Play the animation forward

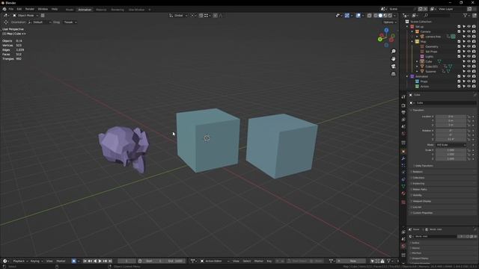pyautogui.click(x=100, y=261)
